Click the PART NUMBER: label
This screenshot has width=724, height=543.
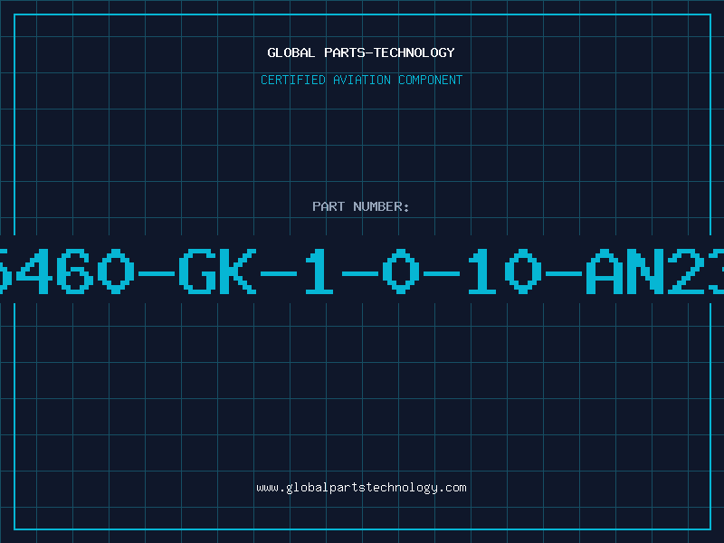361,206
